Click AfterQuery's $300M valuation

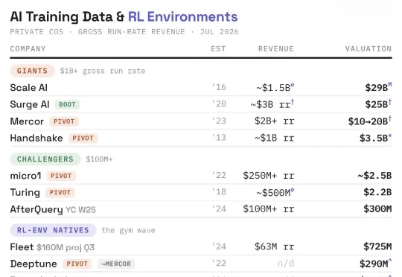[377, 208]
